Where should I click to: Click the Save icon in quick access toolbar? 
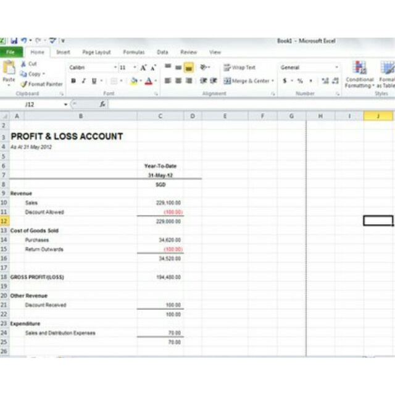tap(14, 41)
